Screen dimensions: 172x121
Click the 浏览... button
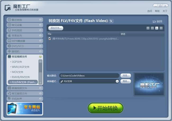(x=126, y=76)
